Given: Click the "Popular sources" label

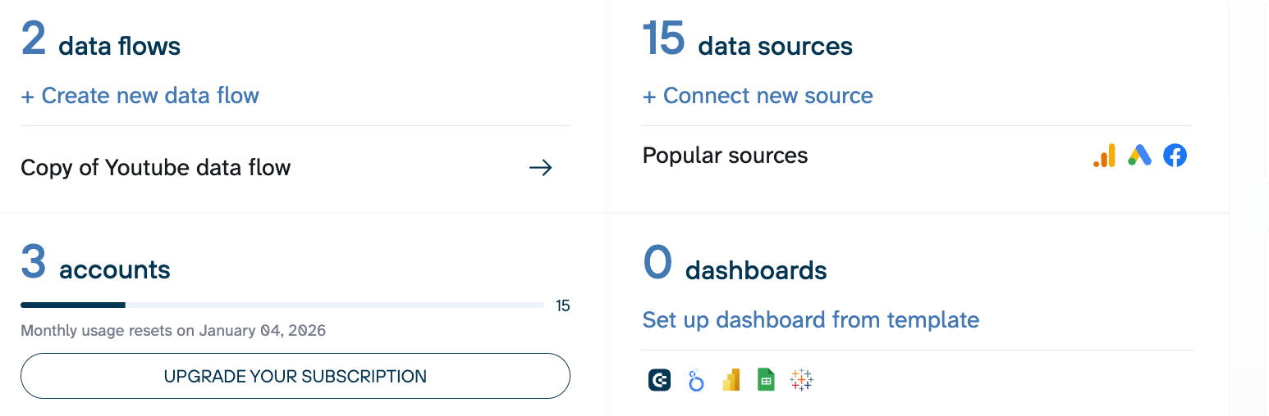Looking at the screenshot, I should click(x=725, y=156).
